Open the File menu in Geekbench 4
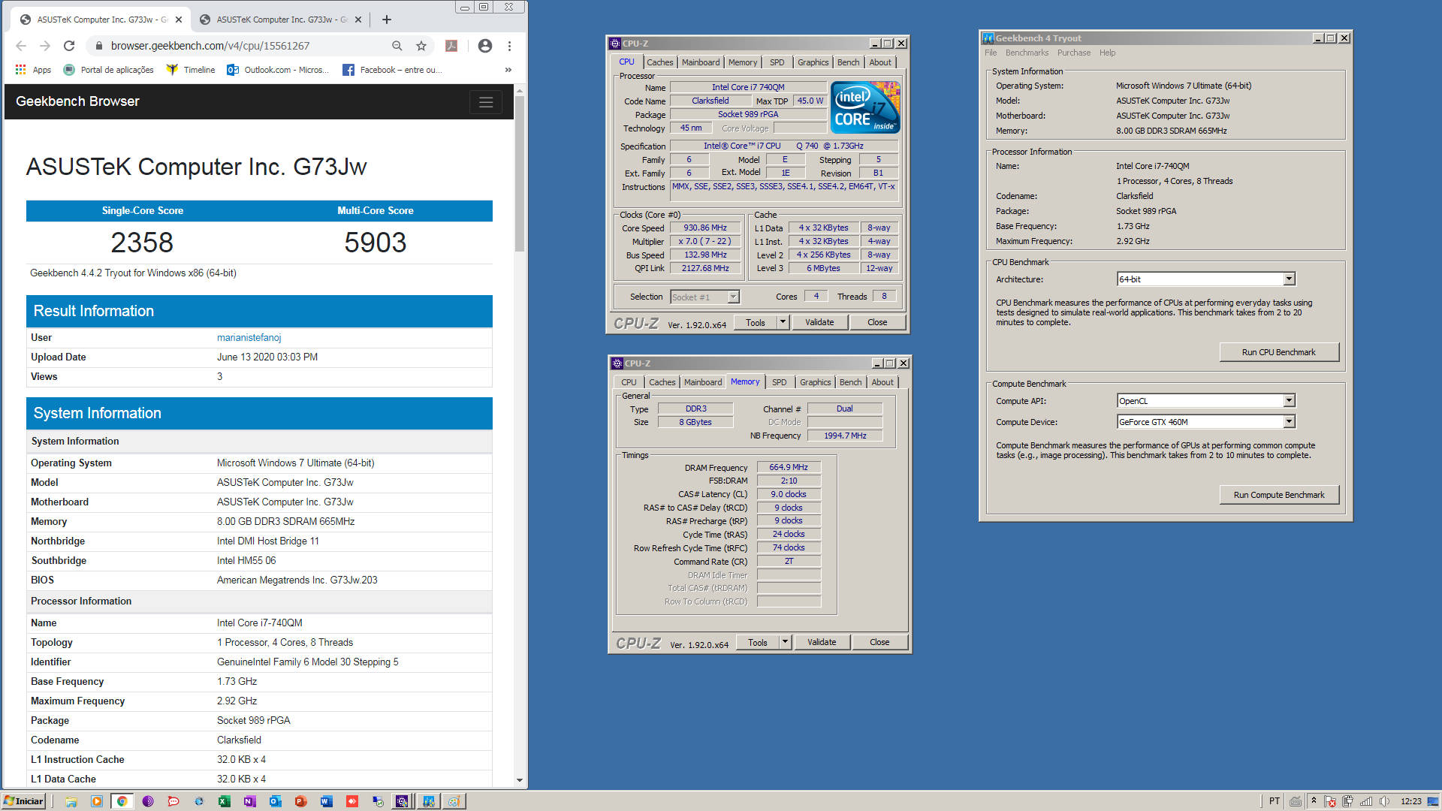The height and width of the screenshot is (811, 1442). (x=991, y=53)
